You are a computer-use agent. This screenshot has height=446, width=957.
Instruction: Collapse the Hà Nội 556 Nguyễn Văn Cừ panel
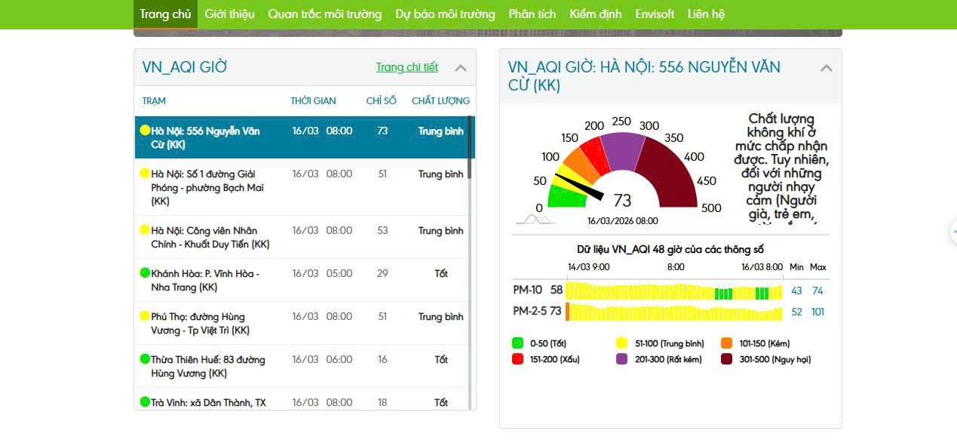pyautogui.click(x=826, y=68)
